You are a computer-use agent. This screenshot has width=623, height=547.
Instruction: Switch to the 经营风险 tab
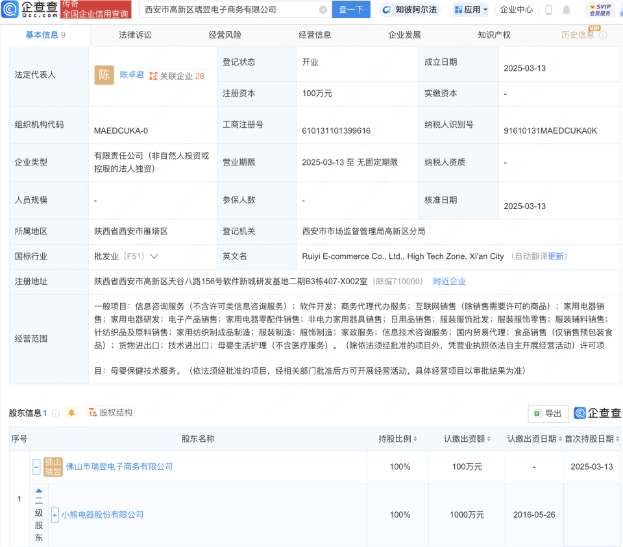225,35
